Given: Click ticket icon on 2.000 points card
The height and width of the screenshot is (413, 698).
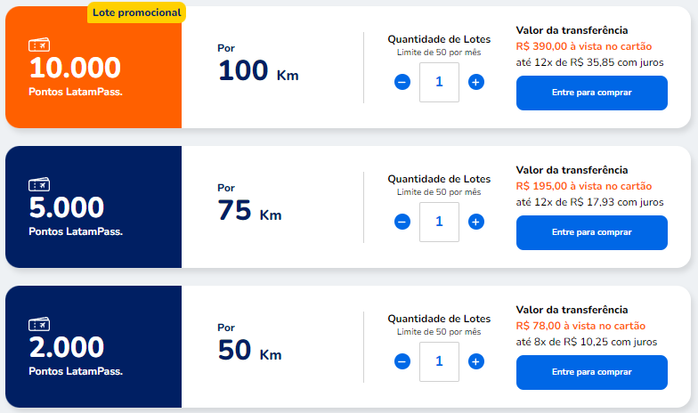Looking at the screenshot, I should pos(39,325).
